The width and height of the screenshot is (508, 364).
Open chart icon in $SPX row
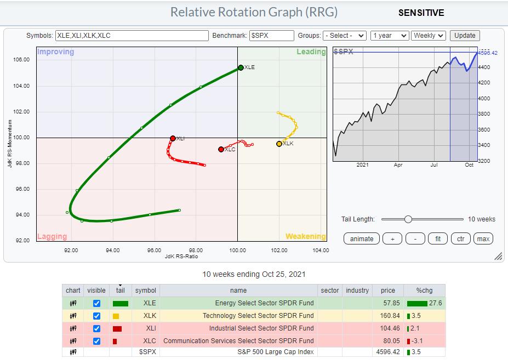tap(73, 352)
